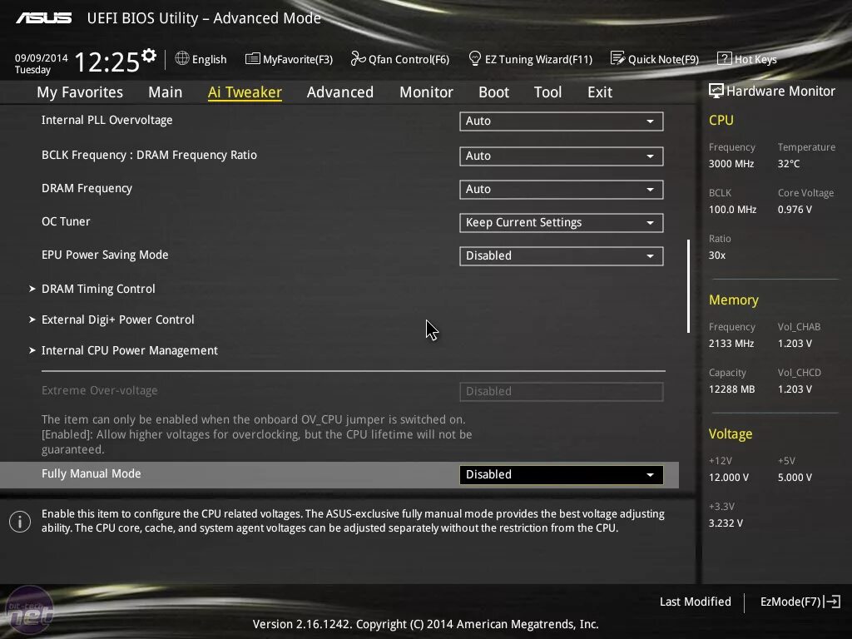Launch the EZ Tuning Wizard
This screenshot has height=639, width=852.
[530, 58]
